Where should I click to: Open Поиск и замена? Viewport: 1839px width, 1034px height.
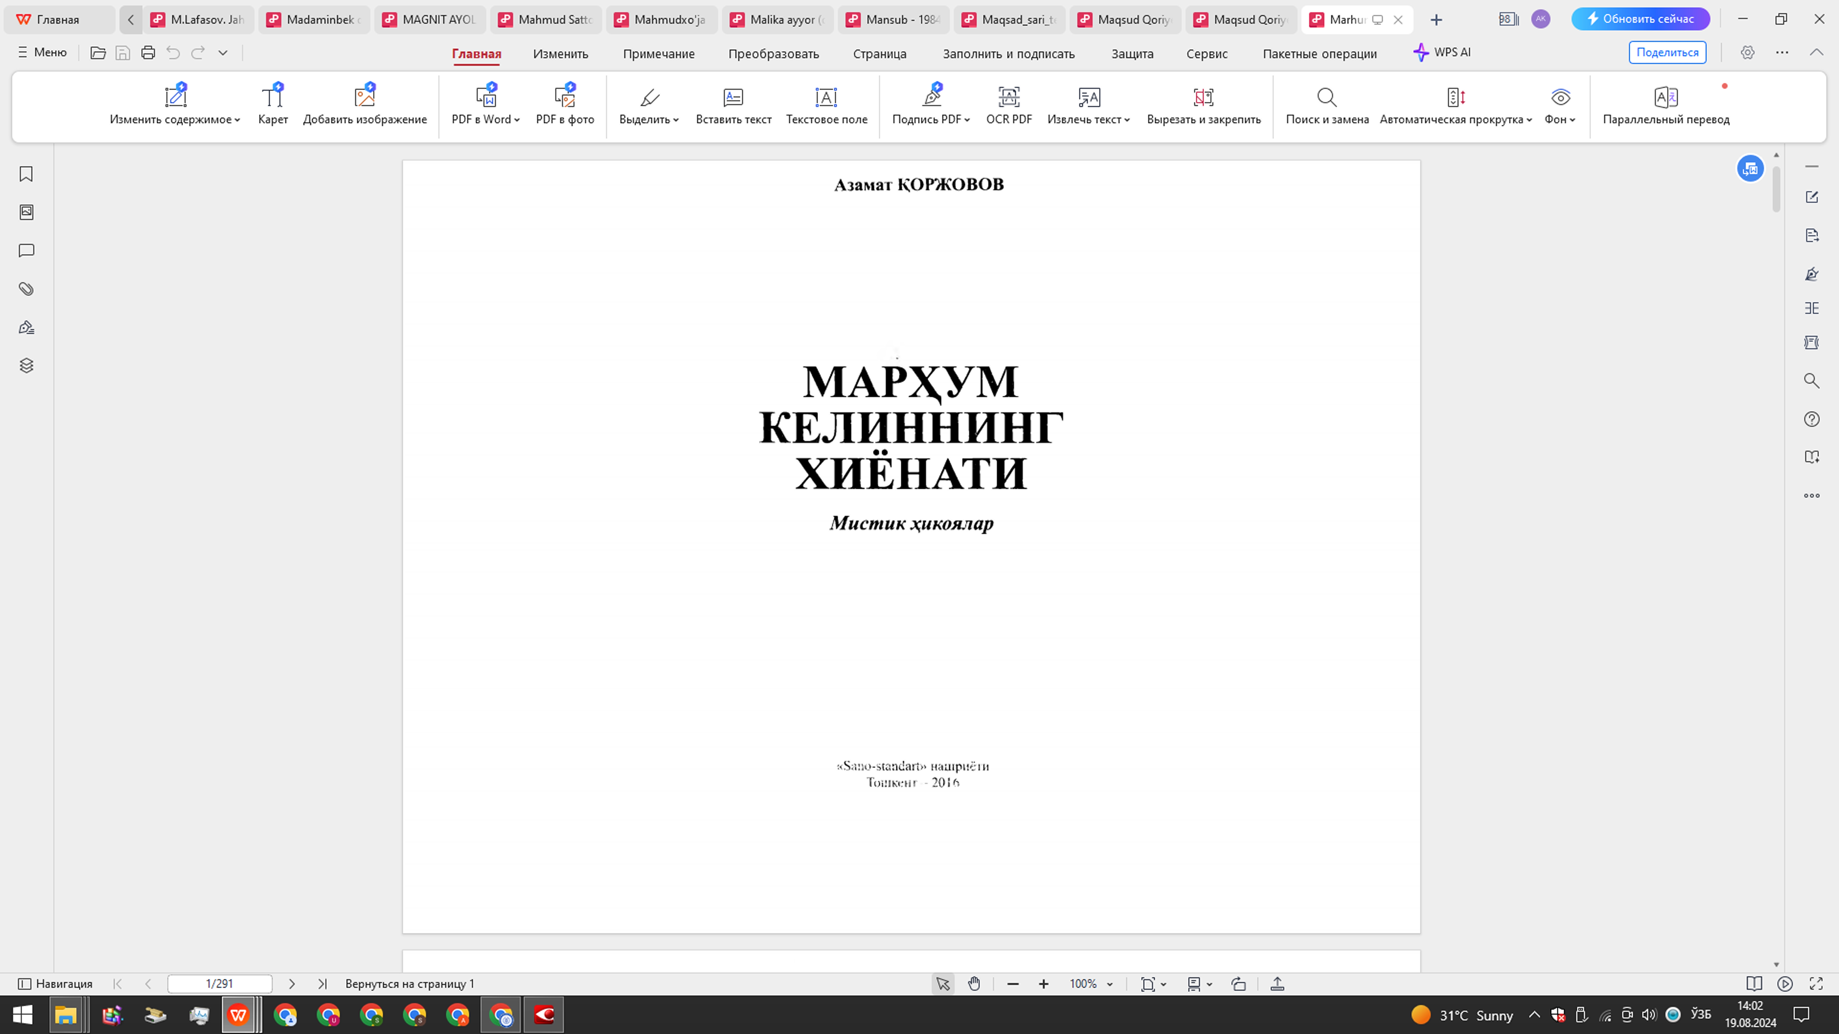tap(1327, 105)
